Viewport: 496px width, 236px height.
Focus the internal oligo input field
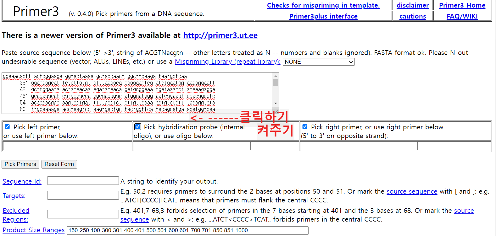(x=192, y=146)
